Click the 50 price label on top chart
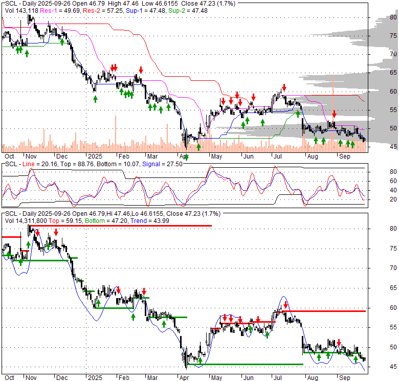The image size is (399, 381). pos(393,128)
